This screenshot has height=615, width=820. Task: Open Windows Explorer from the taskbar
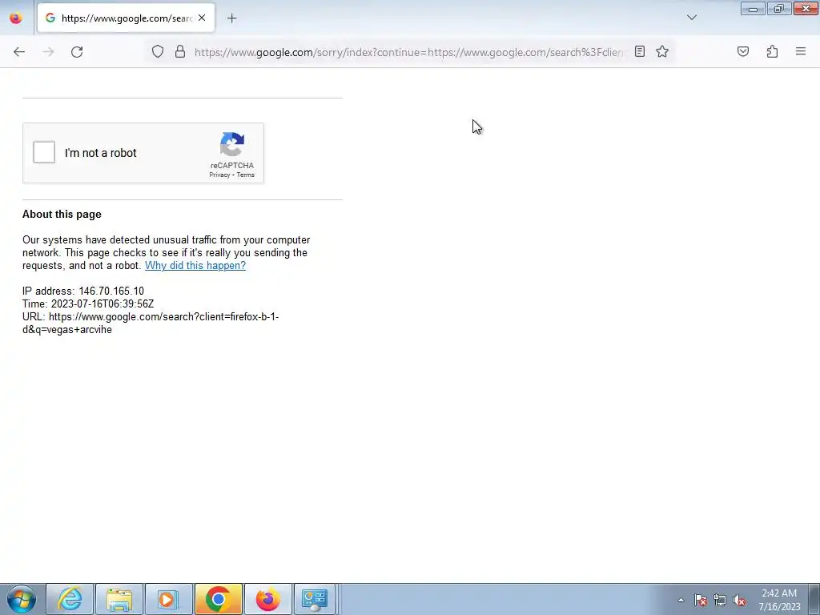[x=119, y=599]
